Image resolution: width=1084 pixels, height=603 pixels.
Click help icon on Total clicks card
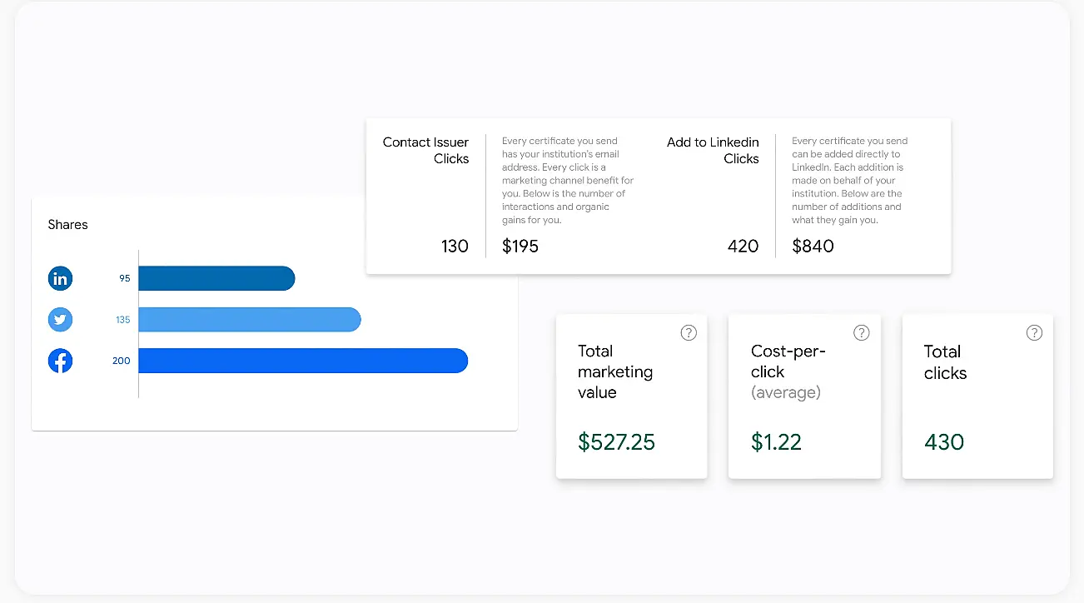1034,332
